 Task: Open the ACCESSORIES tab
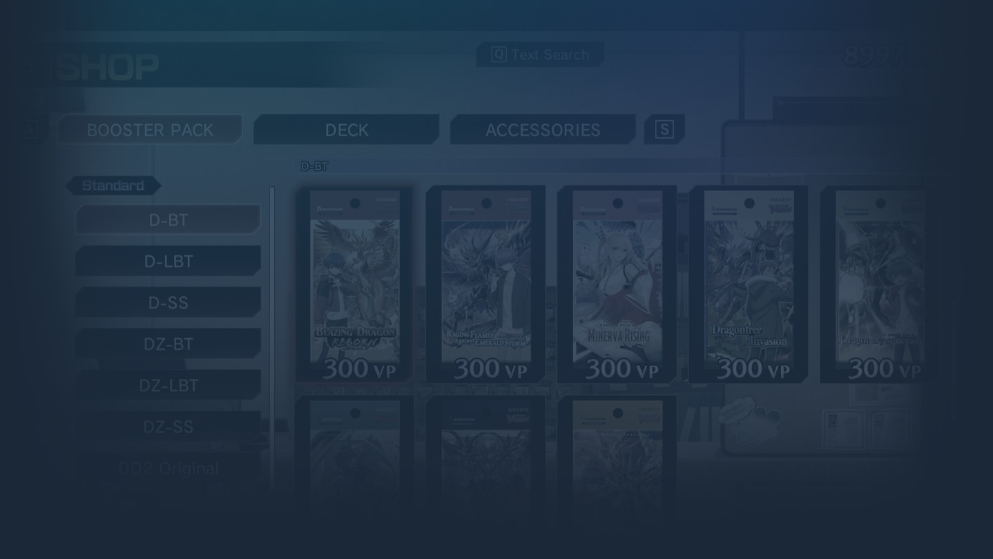543,129
